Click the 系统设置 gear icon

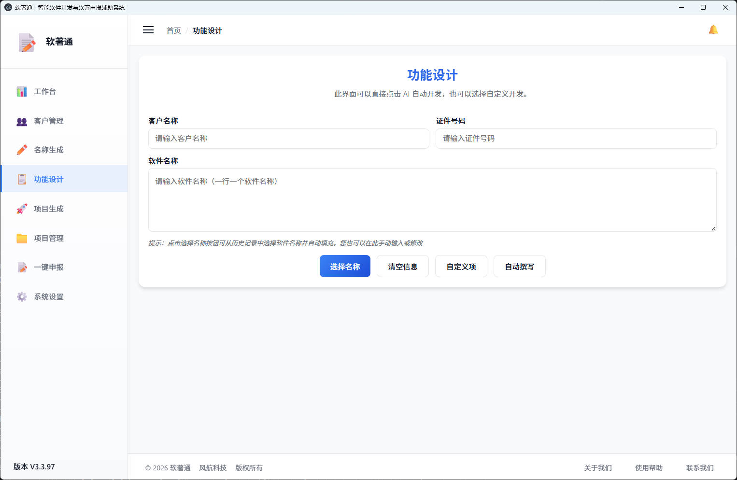coord(22,296)
